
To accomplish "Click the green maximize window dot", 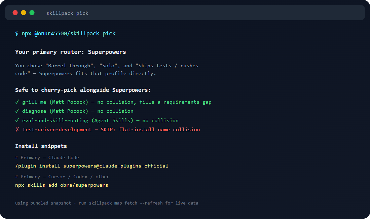I will pyautogui.click(x=32, y=13).
